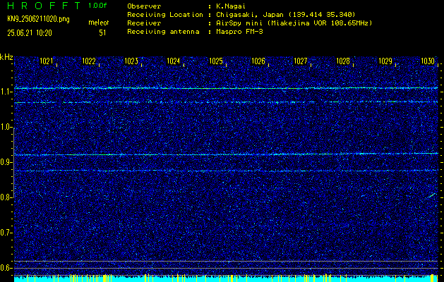Click the 1029 time marker

pyautogui.click(x=385, y=61)
